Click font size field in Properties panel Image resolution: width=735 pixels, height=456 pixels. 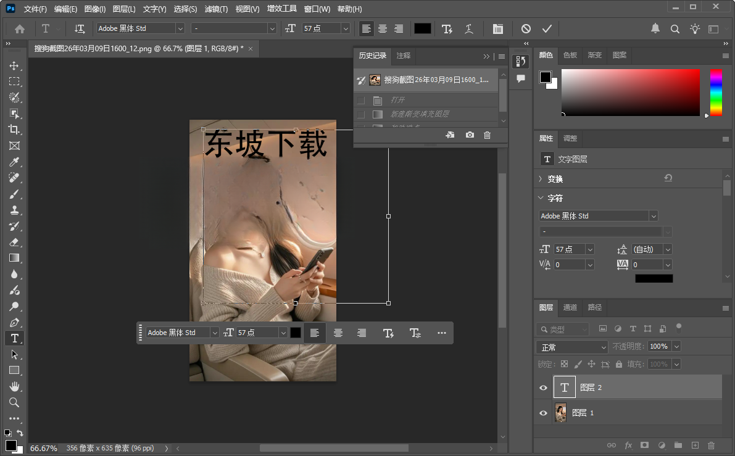(x=570, y=249)
